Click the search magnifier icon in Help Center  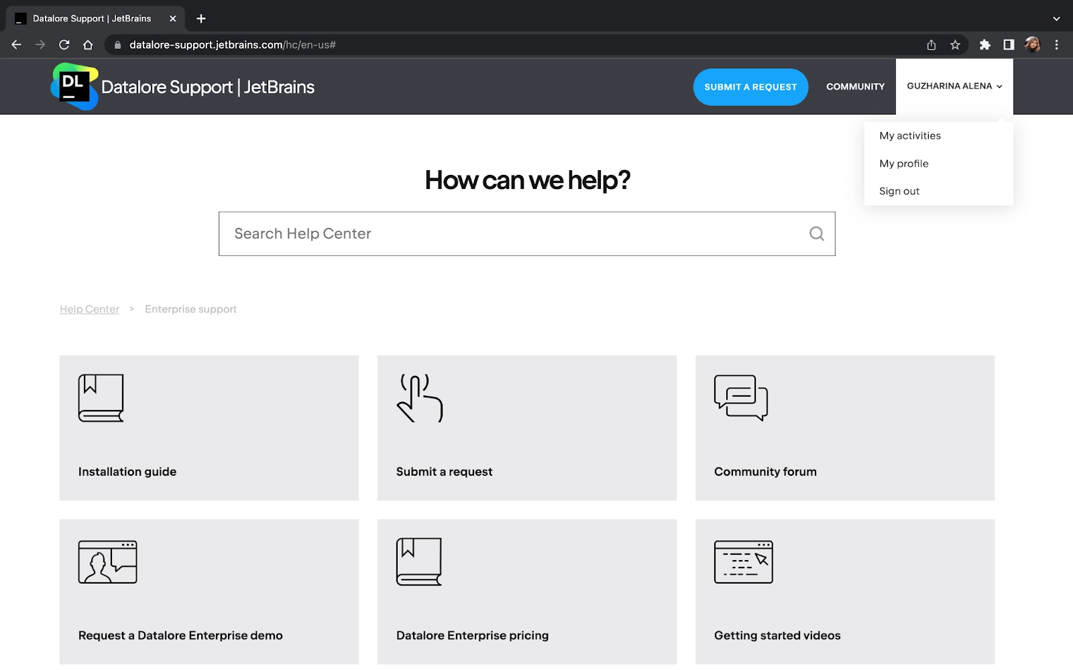point(816,234)
